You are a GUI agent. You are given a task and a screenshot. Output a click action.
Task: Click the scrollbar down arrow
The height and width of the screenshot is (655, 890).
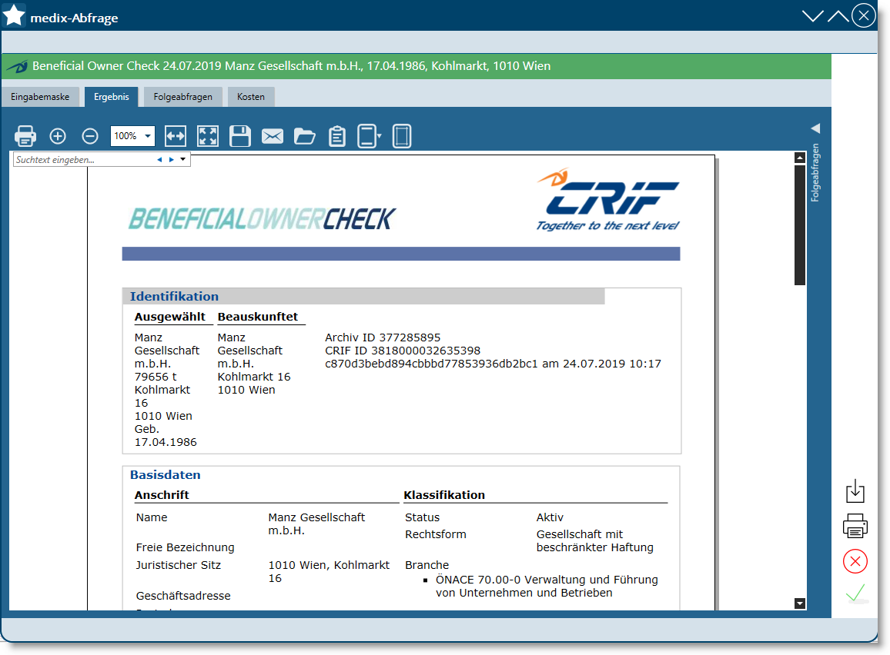[x=800, y=603]
